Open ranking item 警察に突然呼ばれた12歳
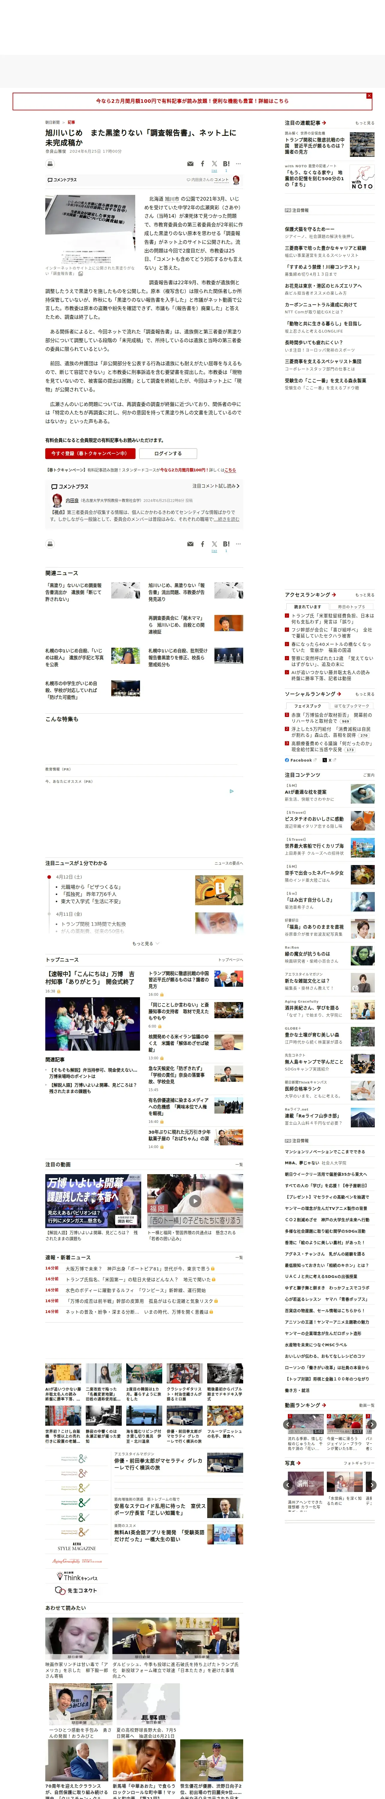The height and width of the screenshot is (1799, 385). pyautogui.click(x=332, y=661)
